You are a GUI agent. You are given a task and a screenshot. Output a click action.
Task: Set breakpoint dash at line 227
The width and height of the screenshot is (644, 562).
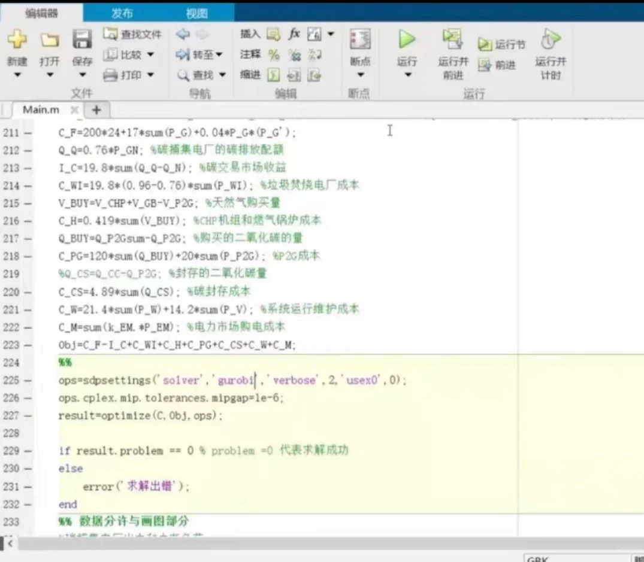click(x=28, y=416)
